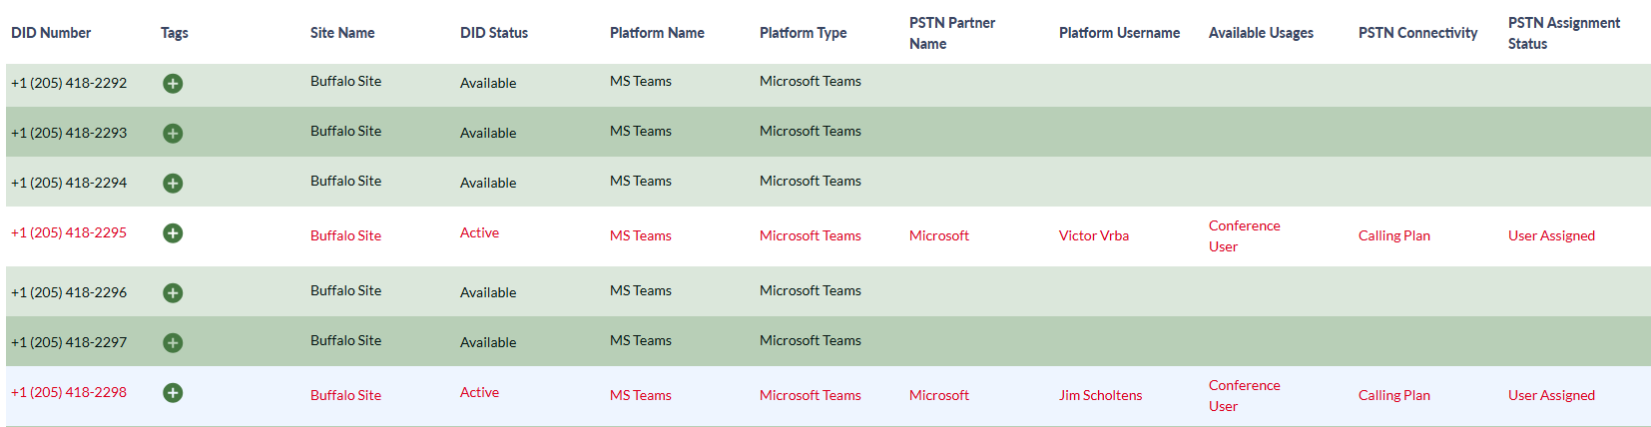Click the Available Usages column header

pos(1261,33)
